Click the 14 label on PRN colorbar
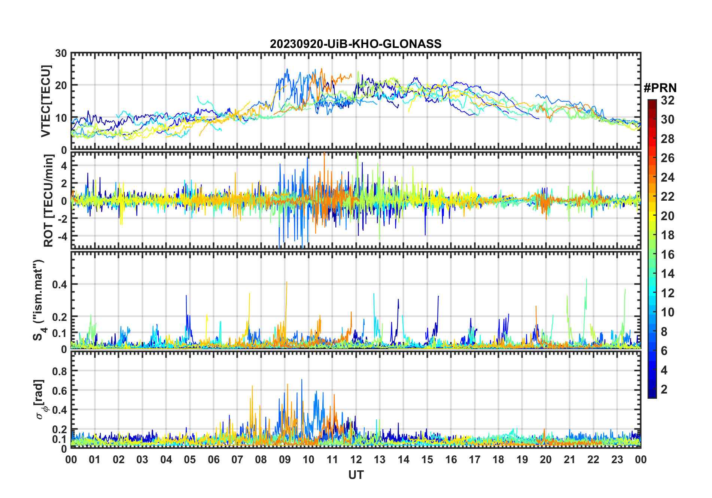The width and height of the screenshot is (712, 498). pos(668,273)
